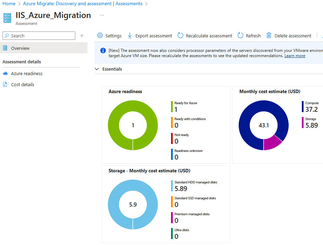
Task: Click the orange Standard SSD swatch
Action: pos(172,202)
